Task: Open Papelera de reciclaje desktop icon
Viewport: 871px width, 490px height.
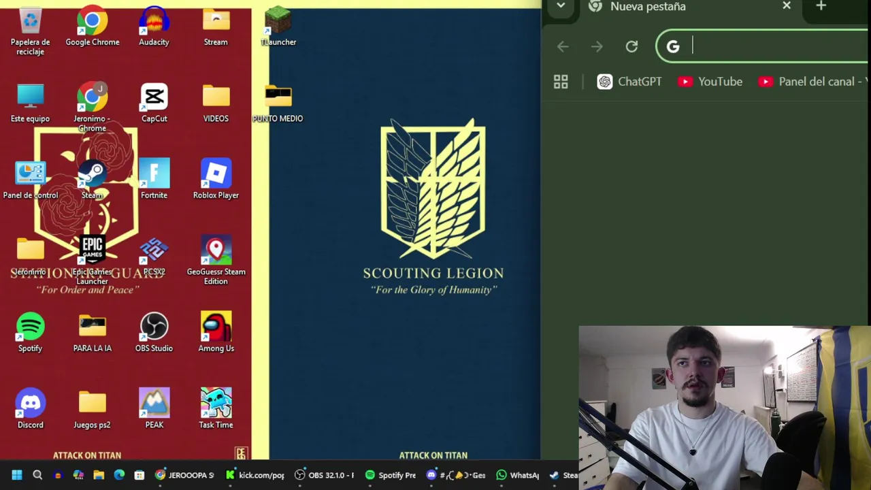Action: pyautogui.click(x=30, y=31)
